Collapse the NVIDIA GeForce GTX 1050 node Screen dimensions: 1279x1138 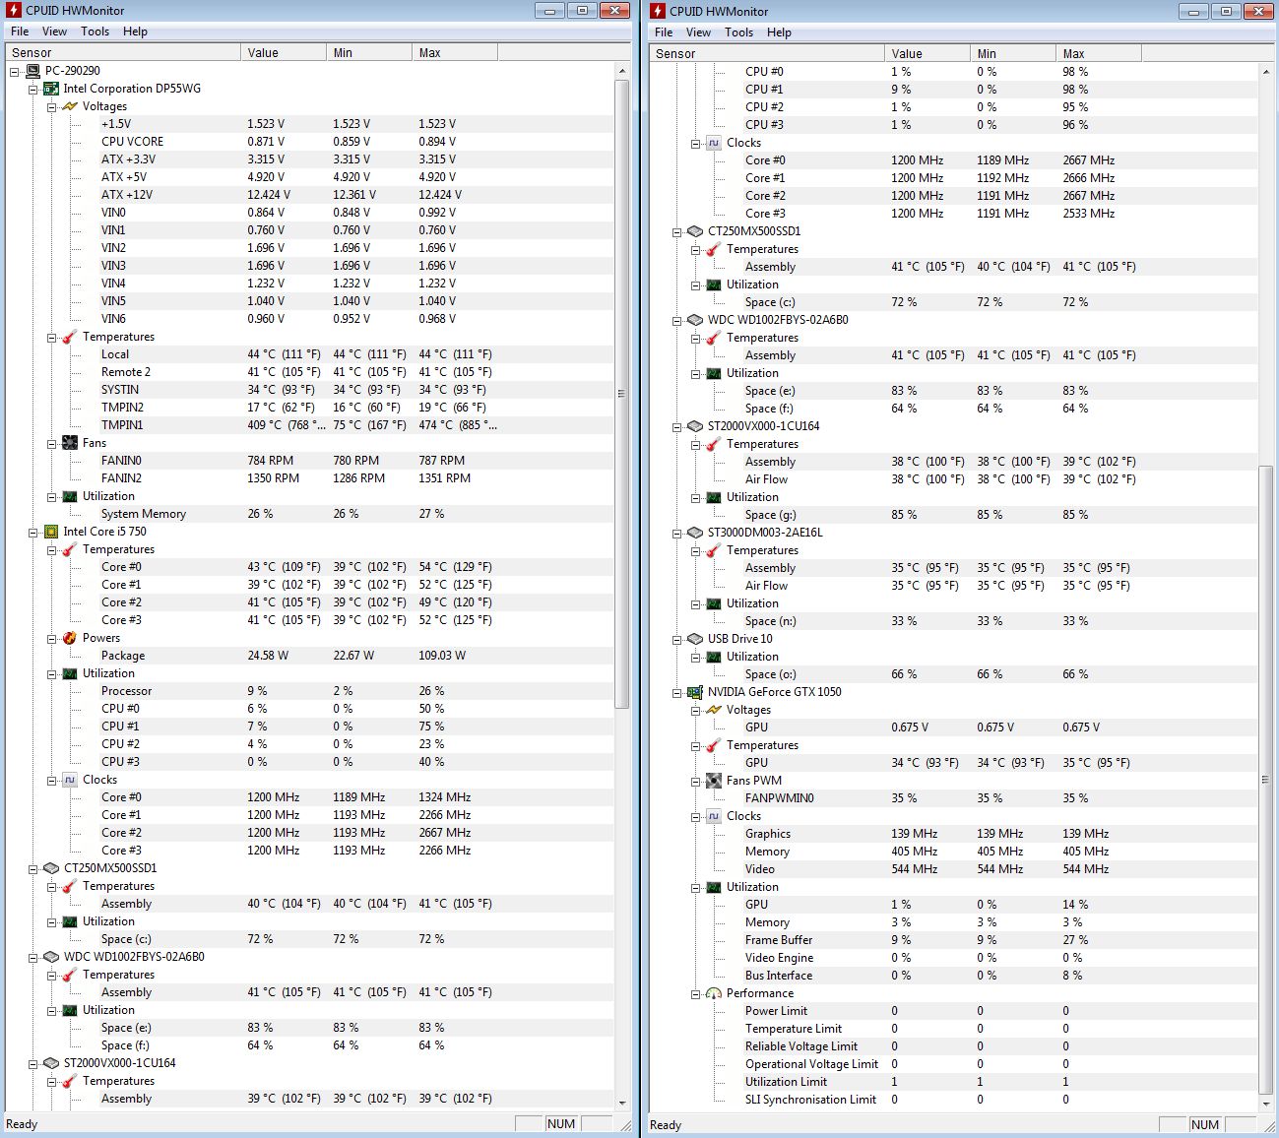click(x=676, y=692)
